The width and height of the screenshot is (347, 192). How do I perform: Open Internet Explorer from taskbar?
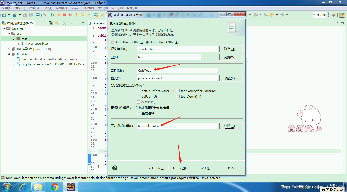coord(23,187)
